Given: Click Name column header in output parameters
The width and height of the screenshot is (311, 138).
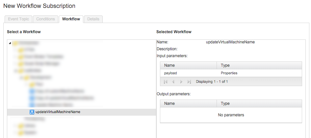Looking at the screenshot, I should pyautogui.click(x=188, y=103).
